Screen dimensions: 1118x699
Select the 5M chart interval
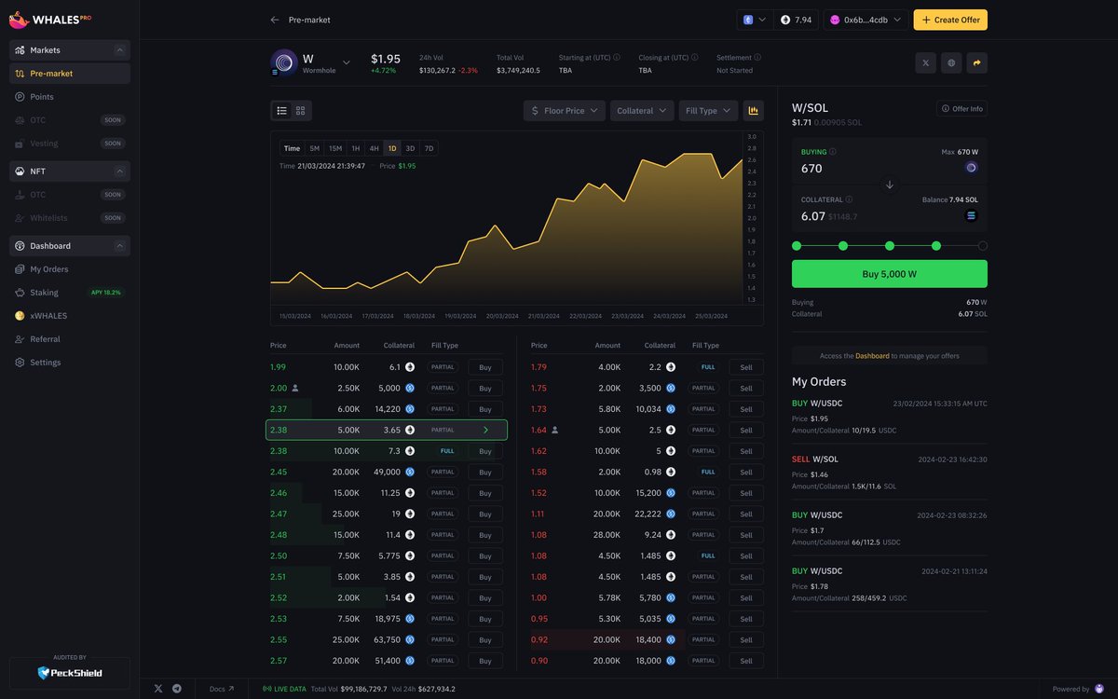[x=315, y=148]
